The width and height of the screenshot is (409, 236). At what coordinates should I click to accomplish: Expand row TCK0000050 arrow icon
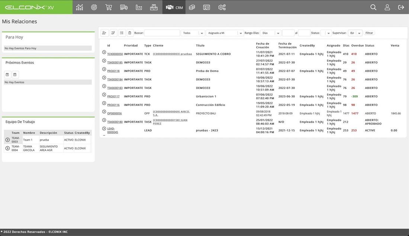(104, 52)
